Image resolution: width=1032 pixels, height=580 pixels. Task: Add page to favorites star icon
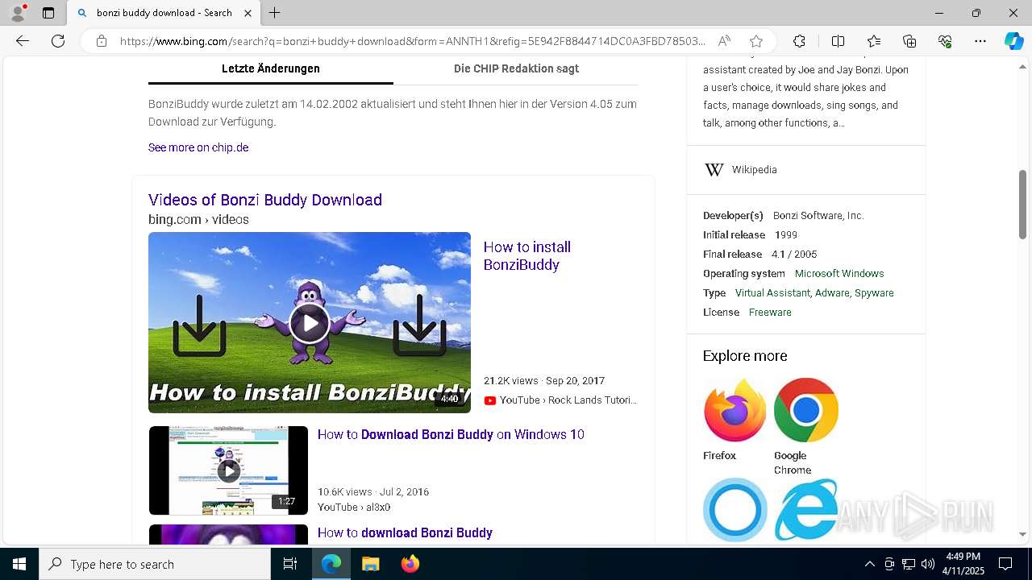pyautogui.click(x=756, y=41)
